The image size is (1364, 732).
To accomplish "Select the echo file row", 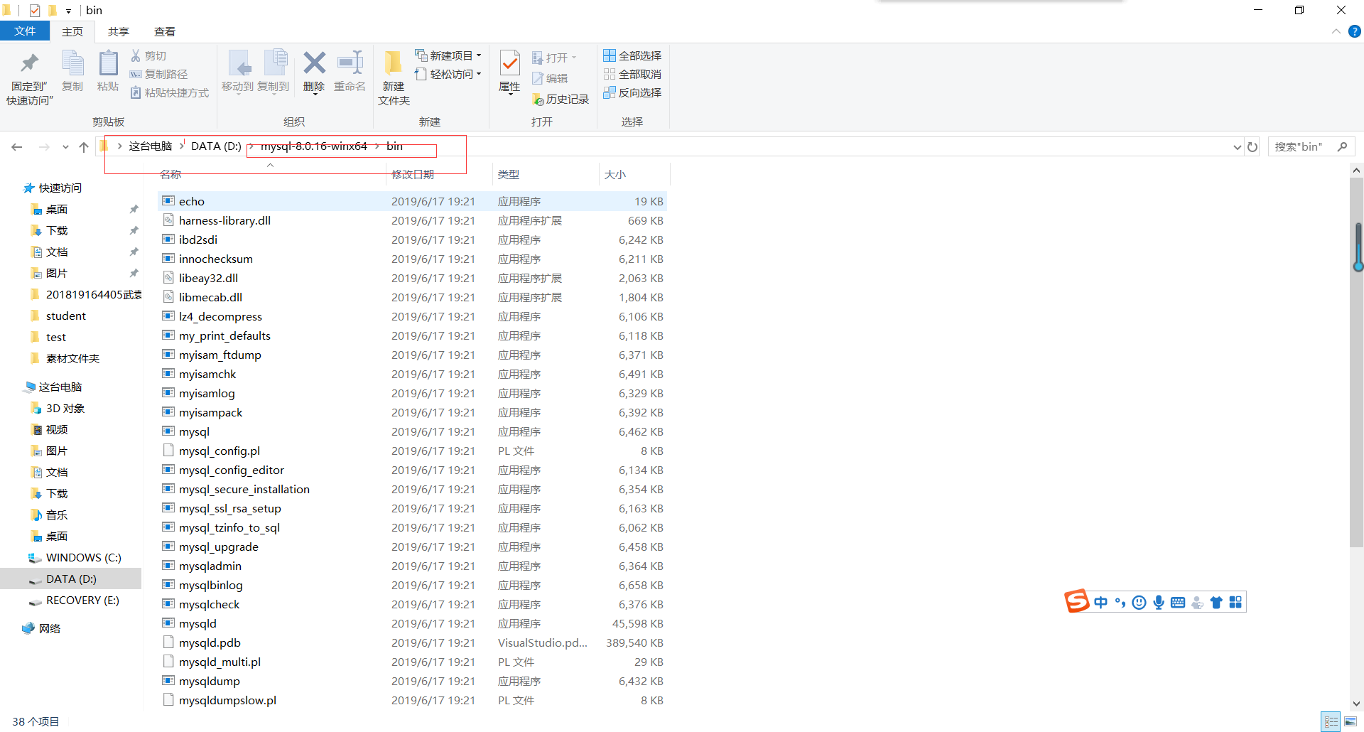I will (x=412, y=202).
